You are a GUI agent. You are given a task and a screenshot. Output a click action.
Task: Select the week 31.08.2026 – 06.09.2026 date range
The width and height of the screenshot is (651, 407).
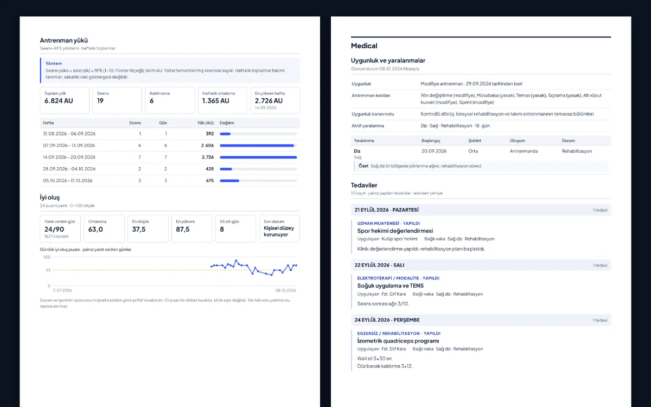(x=69, y=133)
